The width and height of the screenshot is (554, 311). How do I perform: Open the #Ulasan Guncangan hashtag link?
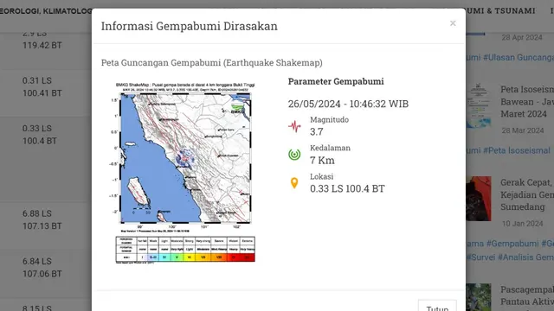[x=519, y=58]
